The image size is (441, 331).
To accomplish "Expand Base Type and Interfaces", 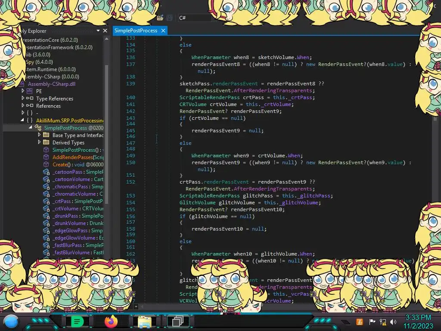I will coord(39,134).
